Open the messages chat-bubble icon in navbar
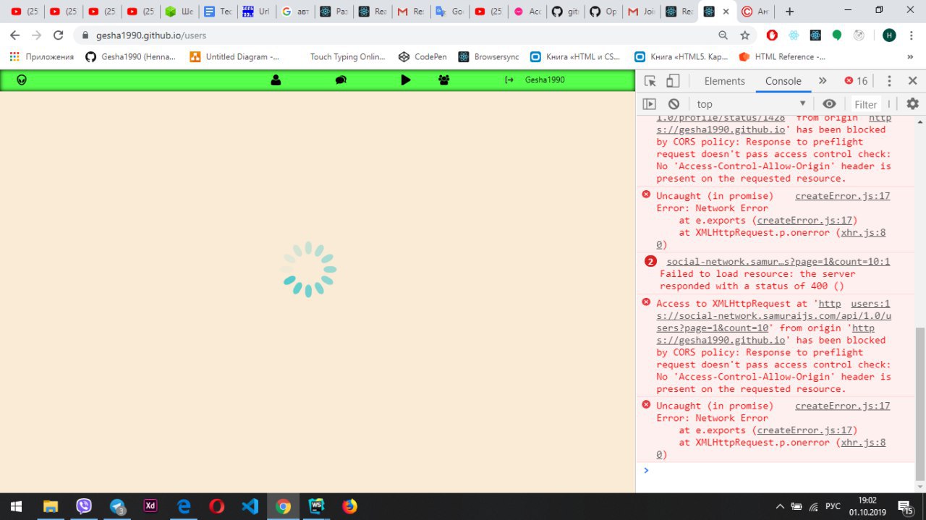The width and height of the screenshot is (926, 520). tap(341, 80)
